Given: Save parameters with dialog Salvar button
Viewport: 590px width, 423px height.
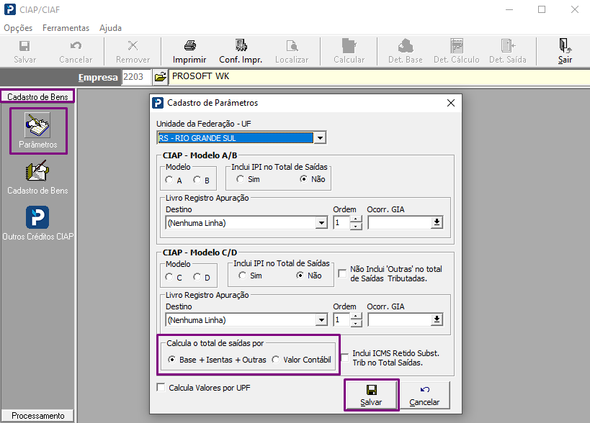Looking at the screenshot, I should tap(371, 395).
